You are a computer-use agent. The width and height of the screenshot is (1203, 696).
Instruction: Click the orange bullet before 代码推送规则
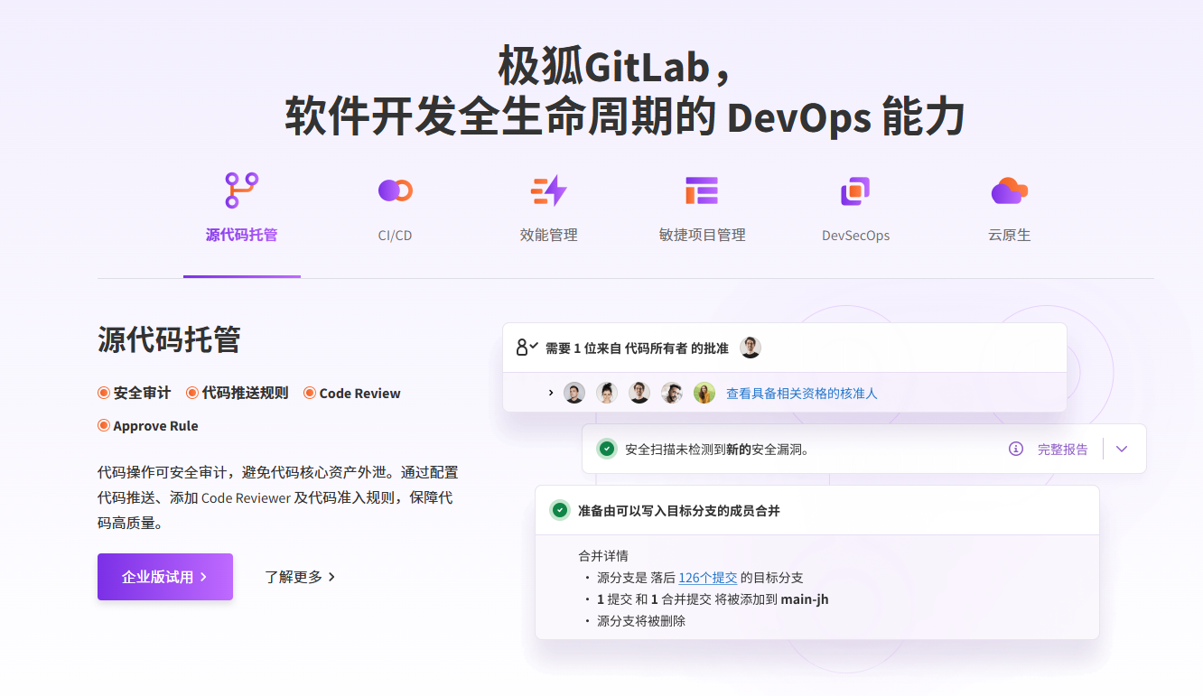click(192, 393)
